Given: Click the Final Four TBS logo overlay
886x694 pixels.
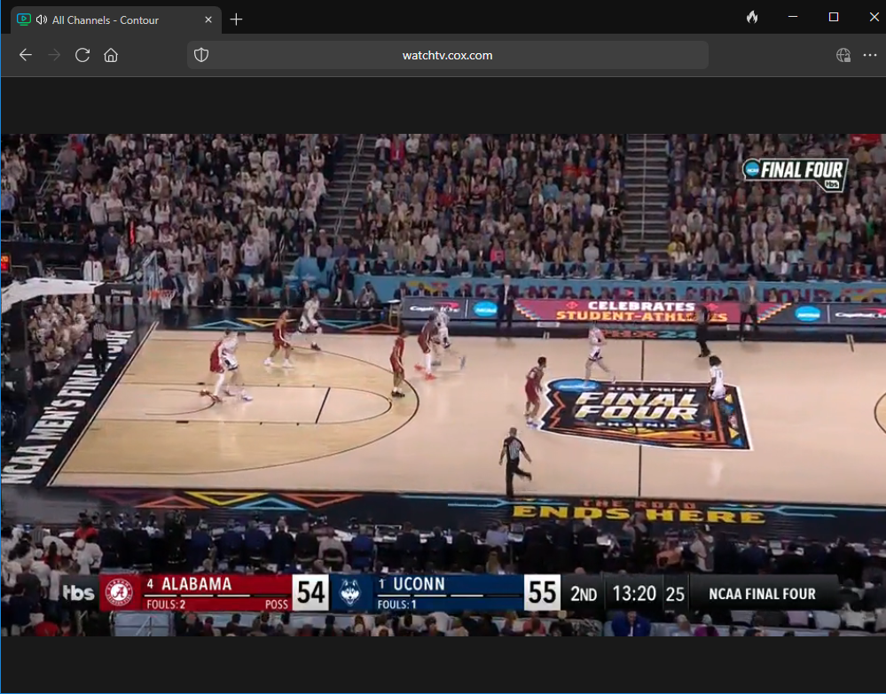Looking at the screenshot, I should [795, 174].
